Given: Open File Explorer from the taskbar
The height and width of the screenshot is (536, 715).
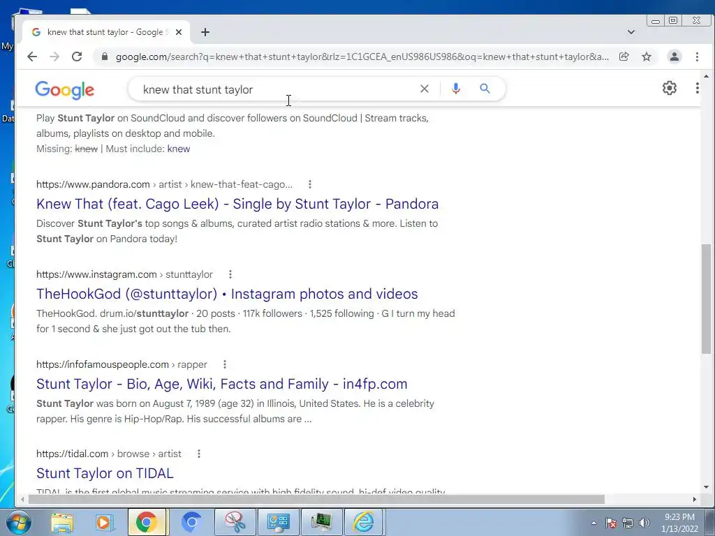Looking at the screenshot, I should click(x=62, y=522).
